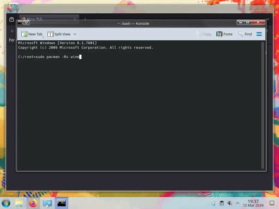The width and height of the screenshot is (279, 209).
Task: Close the Konsole window
Action: (x=258, y=22)
